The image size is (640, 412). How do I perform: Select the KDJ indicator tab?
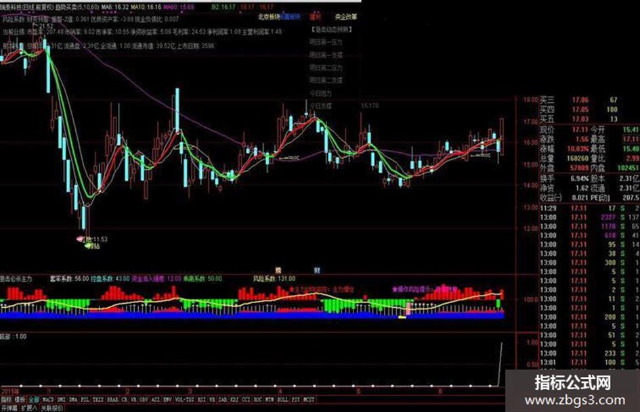(x=234, y=400)
